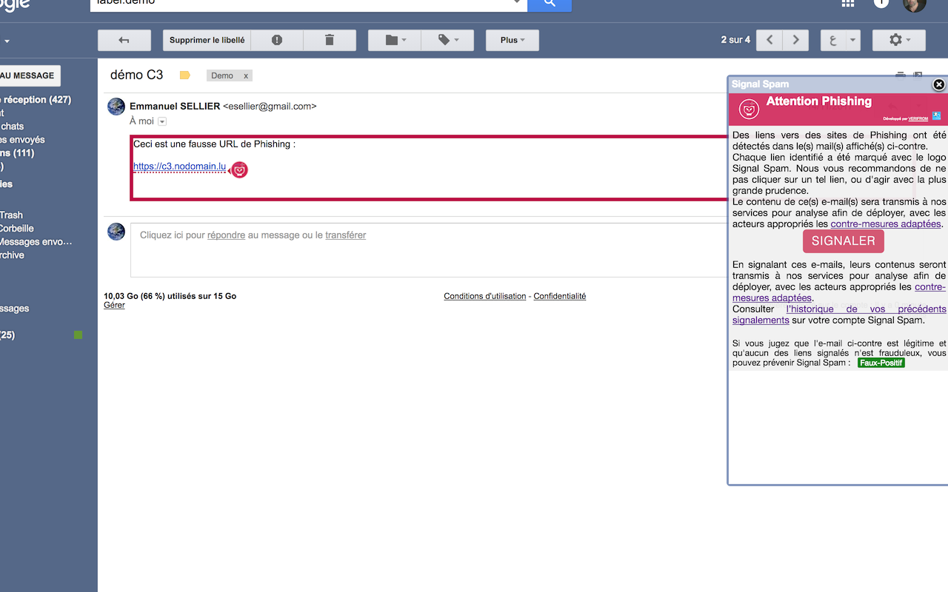Show recipient details arrow beside À moi

coord(162,121)
